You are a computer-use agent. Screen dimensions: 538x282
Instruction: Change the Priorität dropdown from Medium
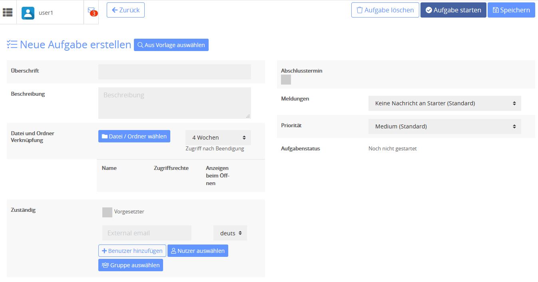444,126
